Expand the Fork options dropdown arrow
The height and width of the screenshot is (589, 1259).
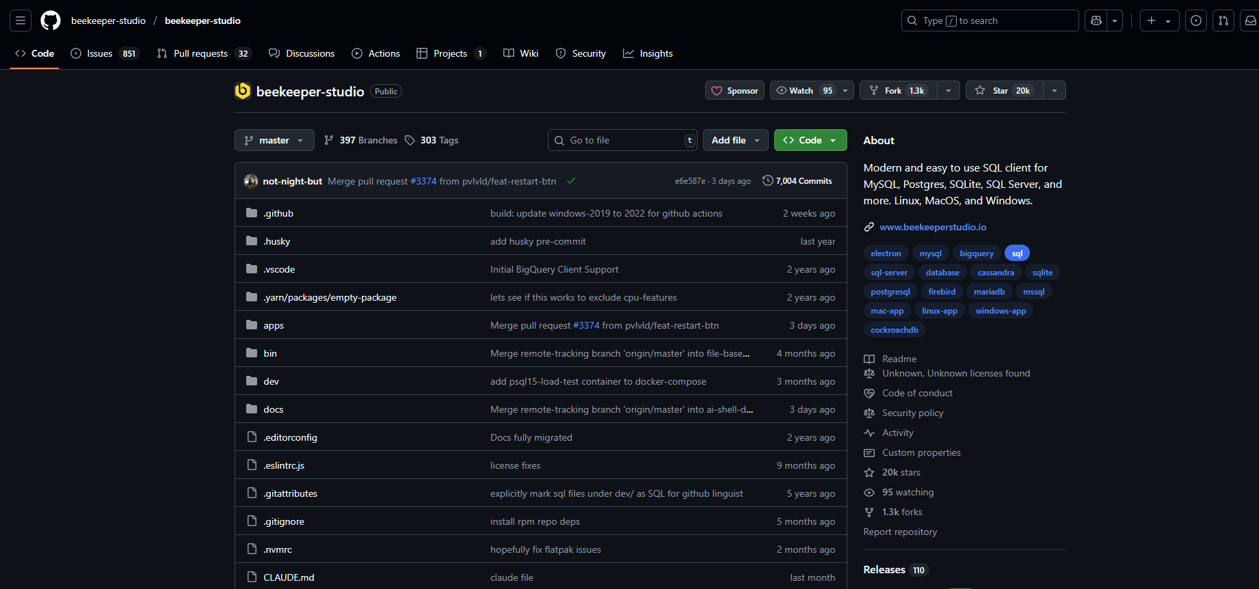[x=949, y=90]
